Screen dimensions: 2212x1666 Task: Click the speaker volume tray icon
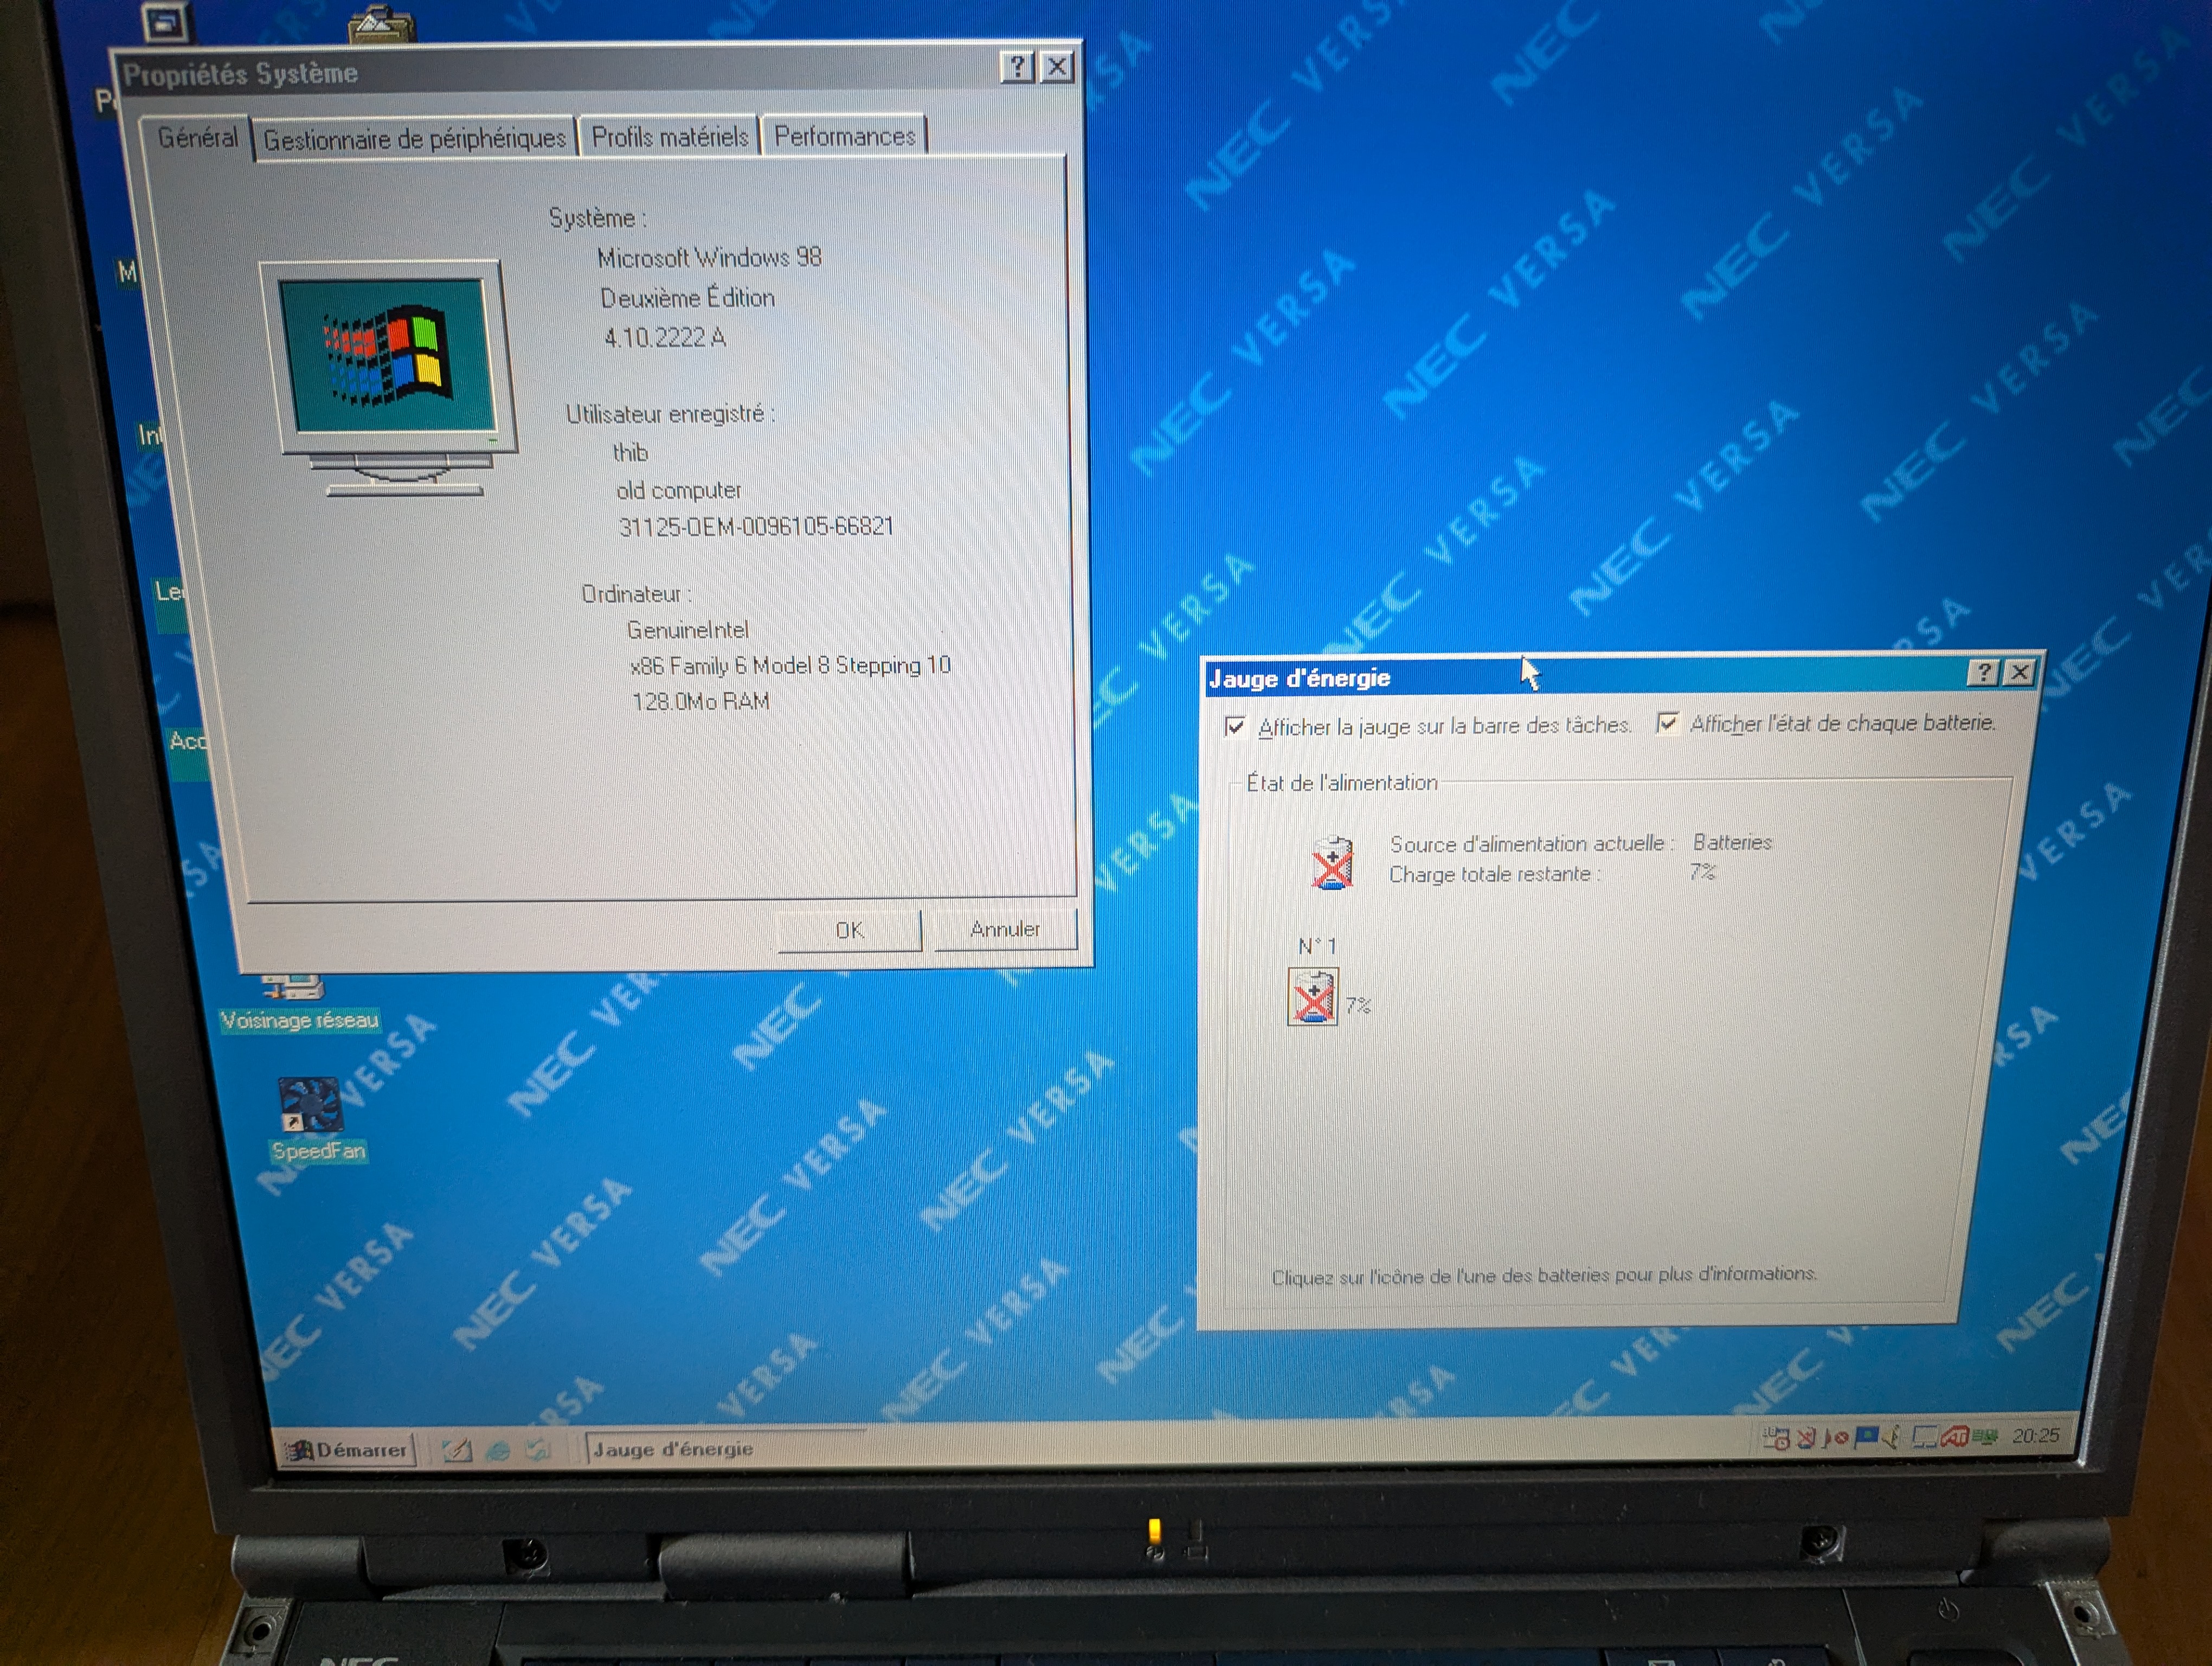[x=1891, y=1438]
